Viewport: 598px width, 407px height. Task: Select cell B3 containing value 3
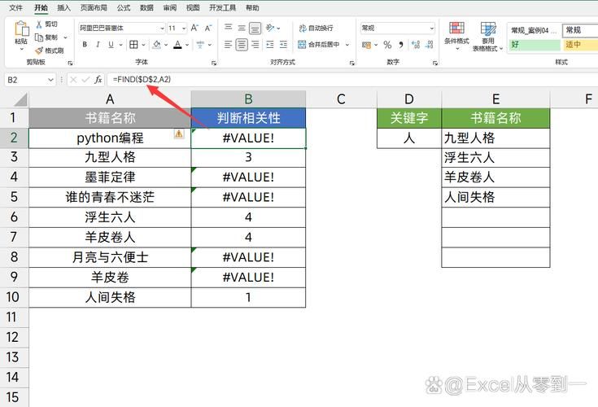click(x=248, y=157)
